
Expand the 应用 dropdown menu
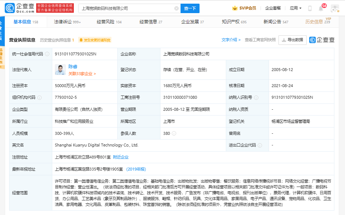(295, 8)
